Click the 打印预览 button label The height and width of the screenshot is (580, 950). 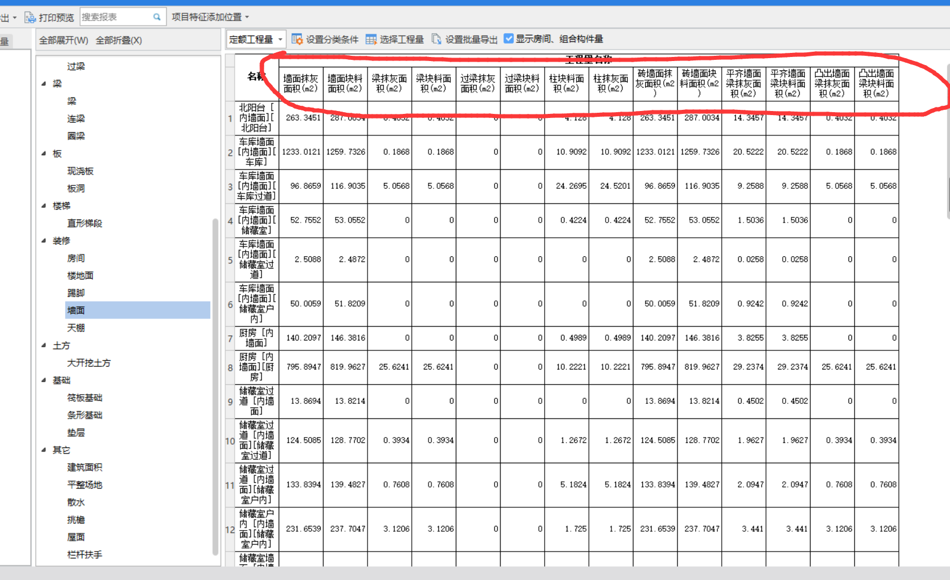point(56,17)
